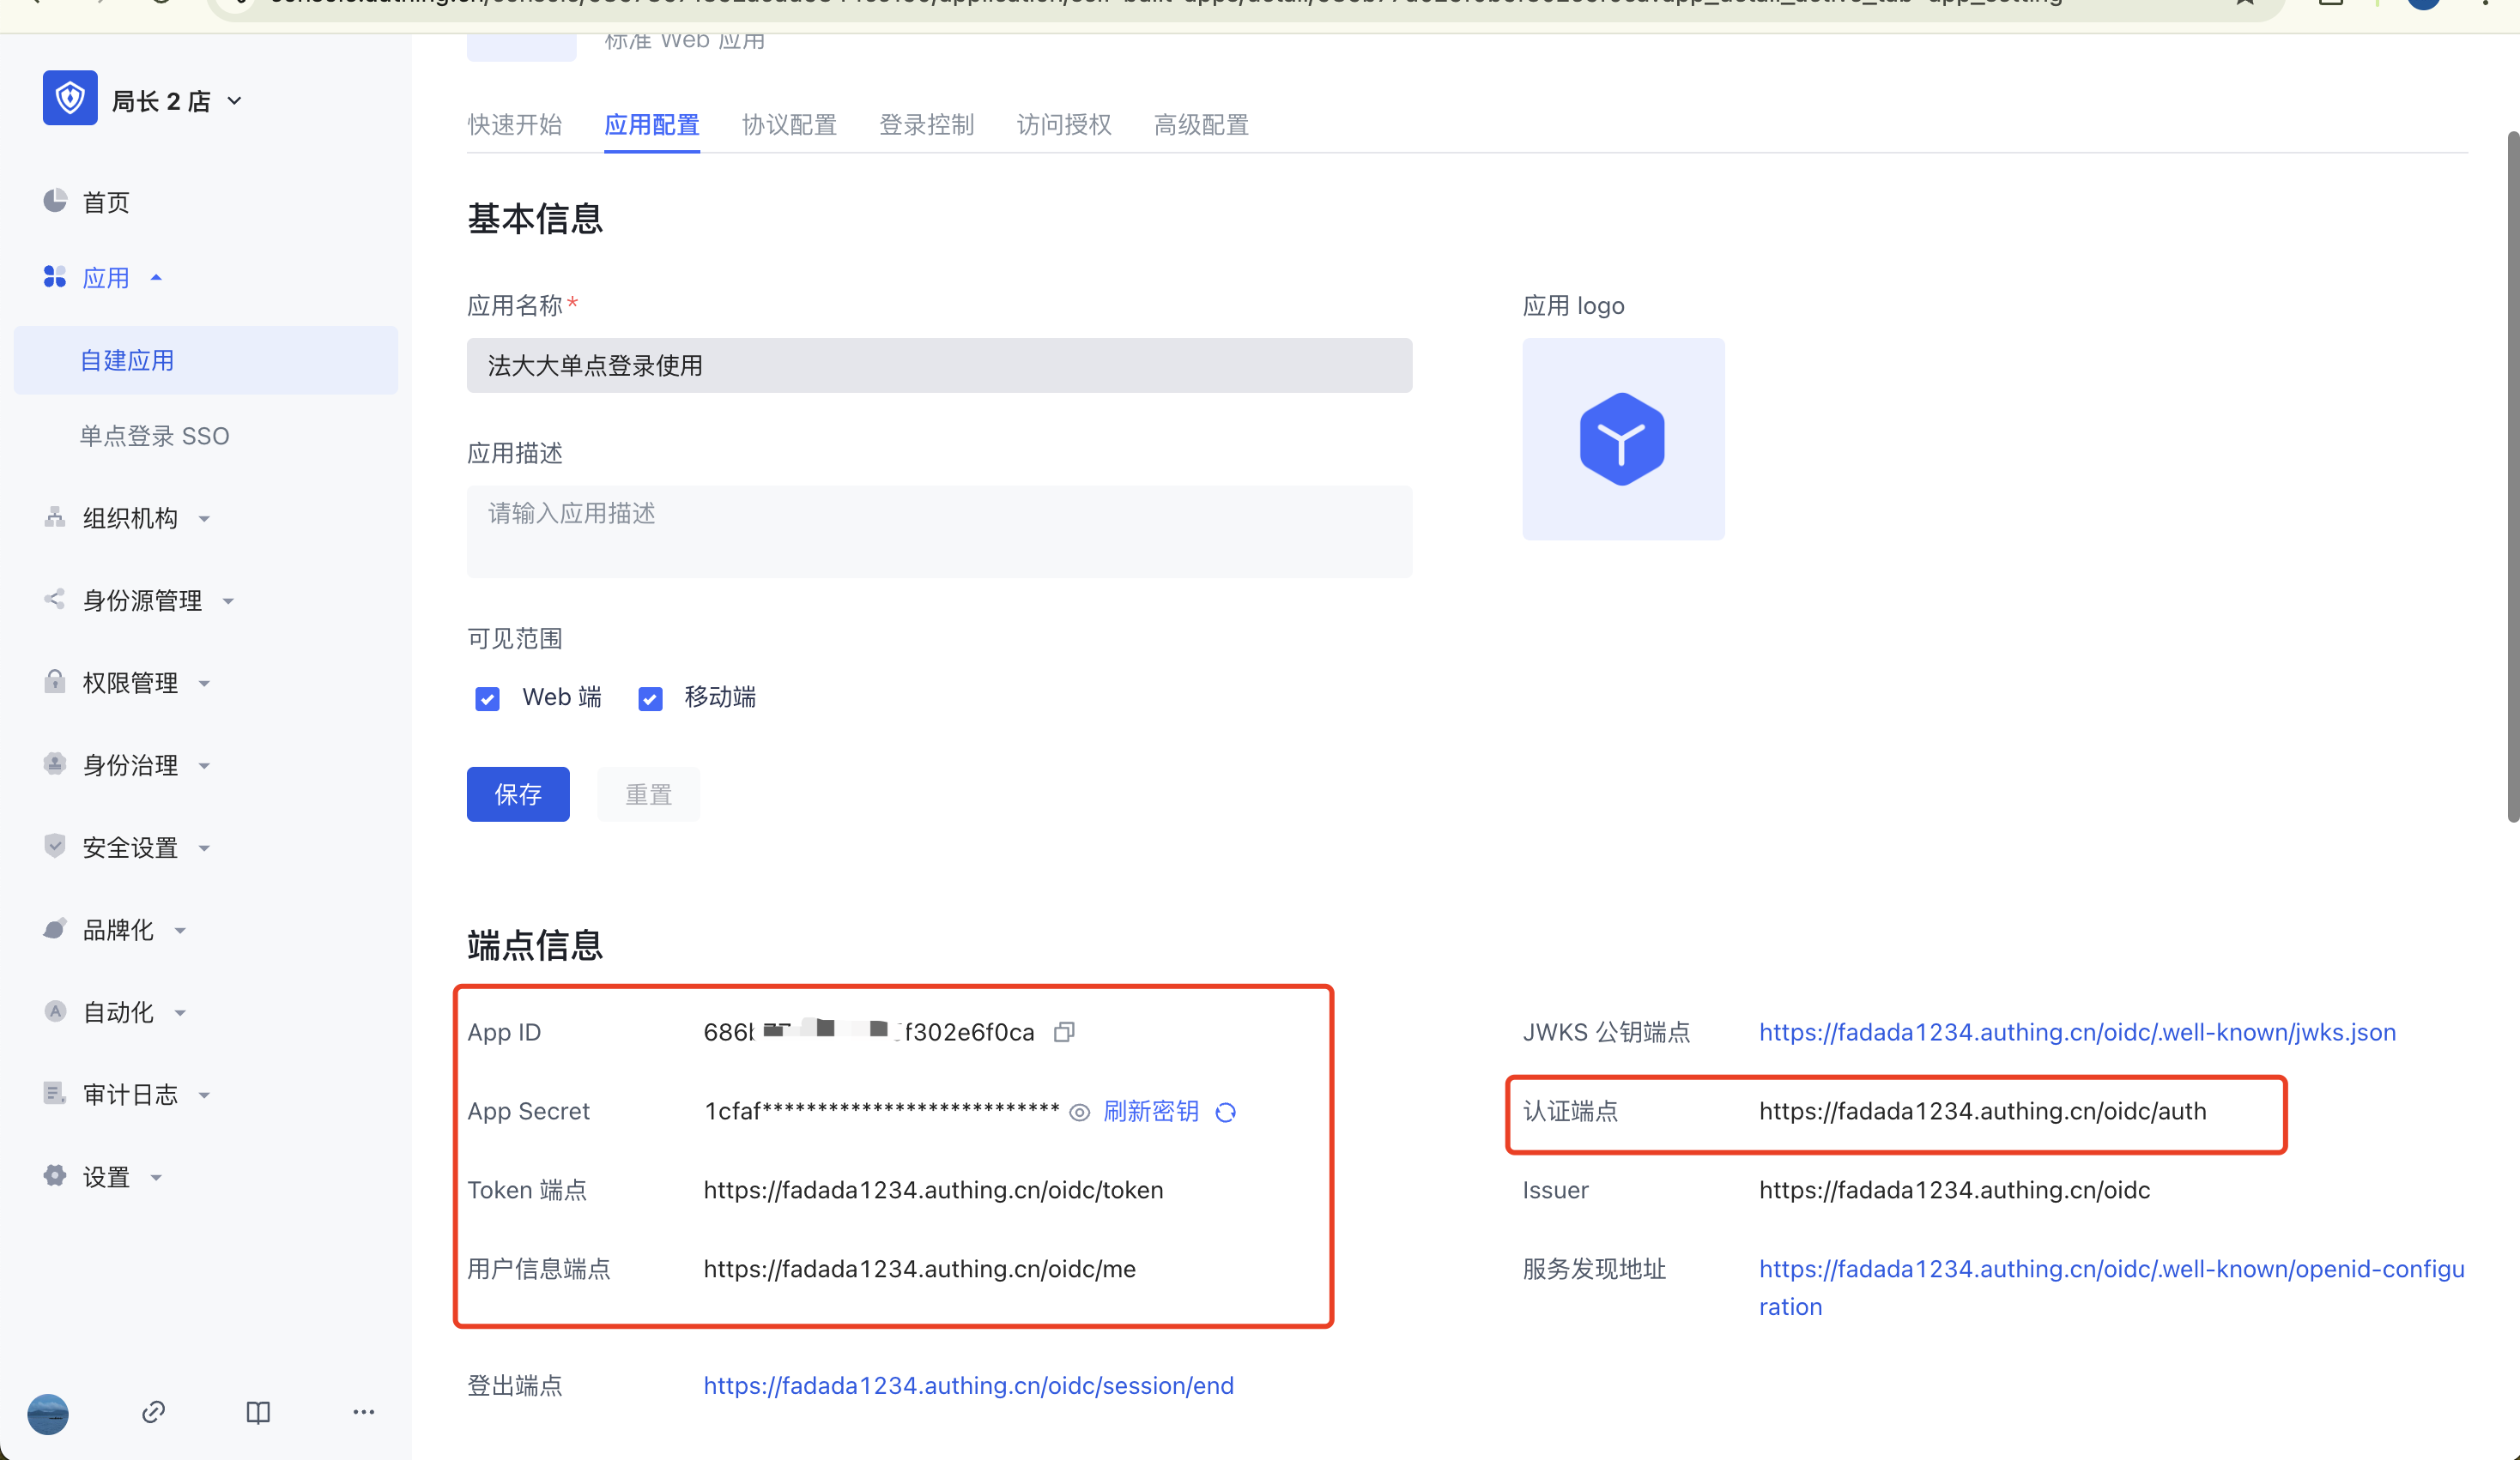Open the 高级配置 tab
The width and height of the screenshot is (2520, 1460).
point(1201,125)
